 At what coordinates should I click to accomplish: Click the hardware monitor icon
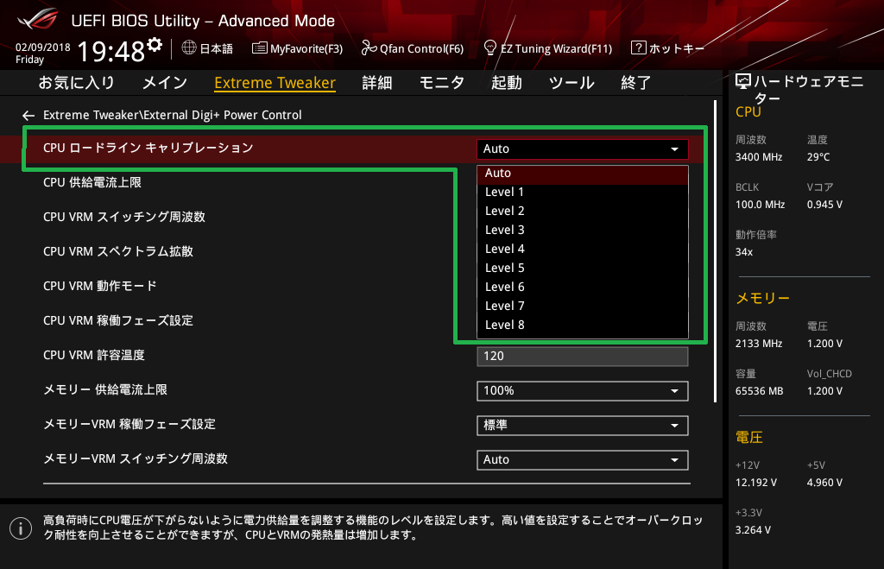click(743, 82)
